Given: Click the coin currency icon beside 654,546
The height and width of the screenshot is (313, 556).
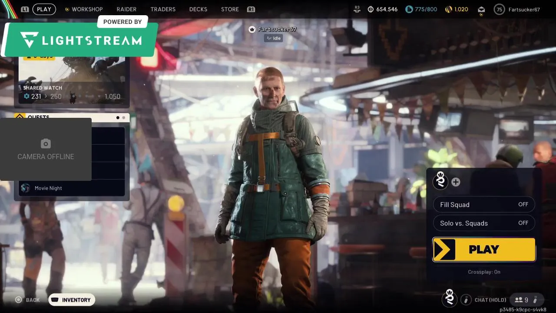Looking at the screenshot, I should [371, 9].
